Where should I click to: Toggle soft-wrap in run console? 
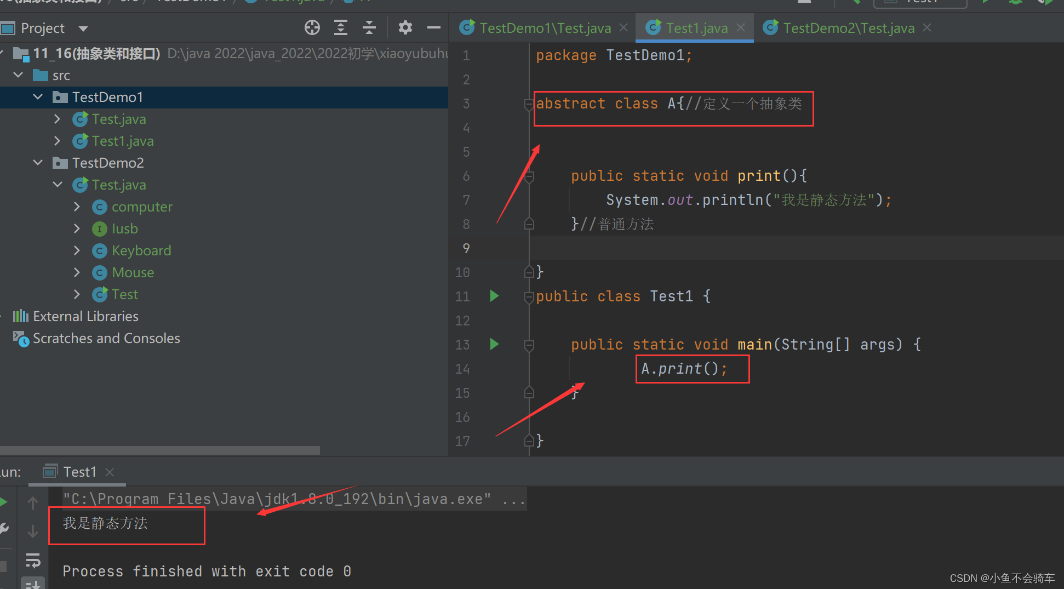(x=33, y=560)
